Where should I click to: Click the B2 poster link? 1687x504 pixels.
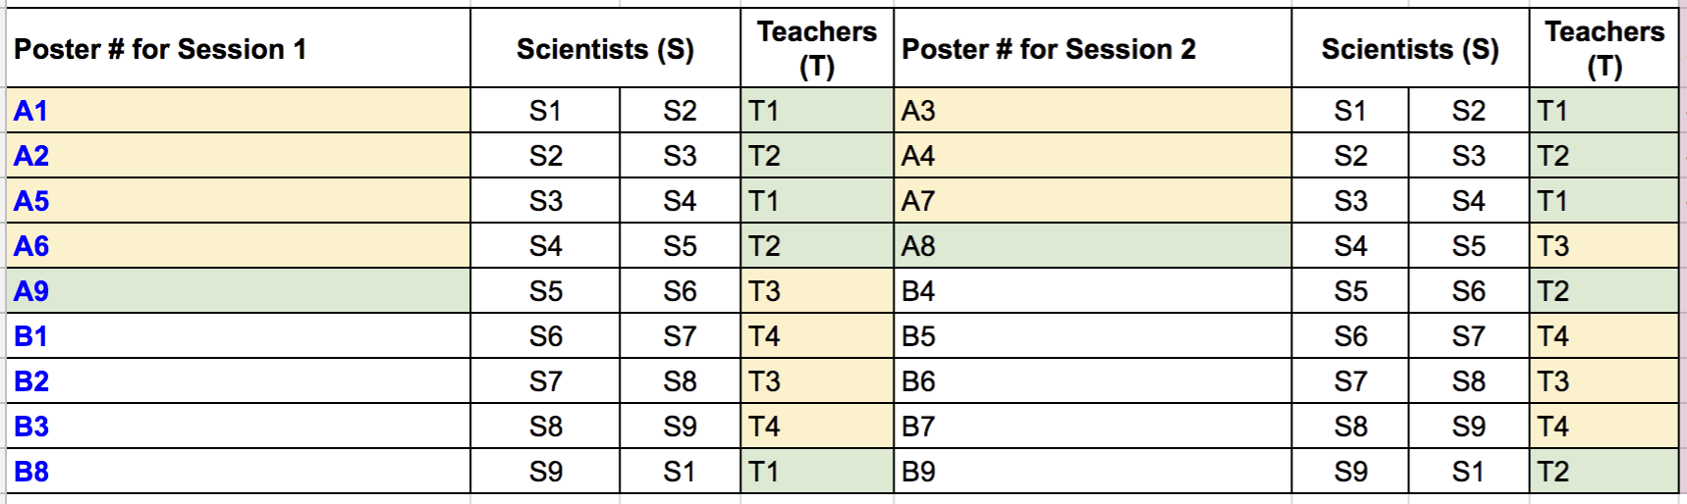tap(31, 381)
